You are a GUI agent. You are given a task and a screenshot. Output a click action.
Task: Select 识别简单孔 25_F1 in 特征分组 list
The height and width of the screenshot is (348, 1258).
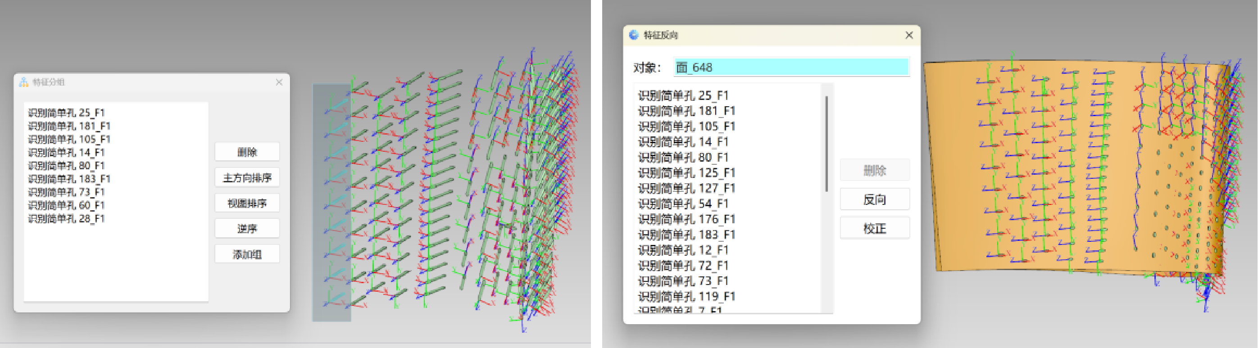click(66, 113)
